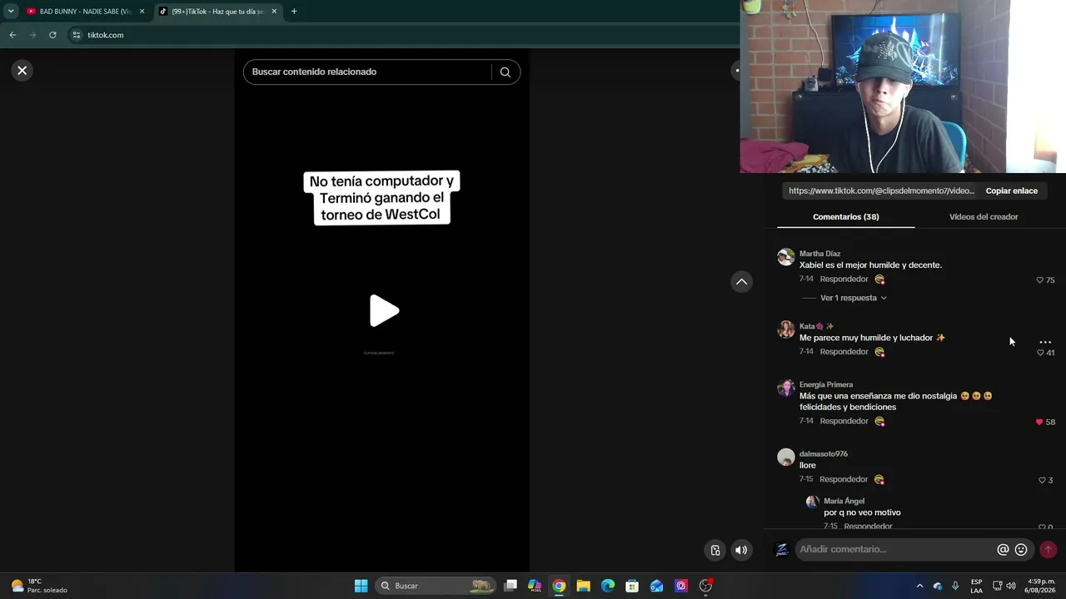This screenshot has height=599, width=1066.
Task: Reply to dalmasoto976's comment
Action: click(x=844, y=479)
